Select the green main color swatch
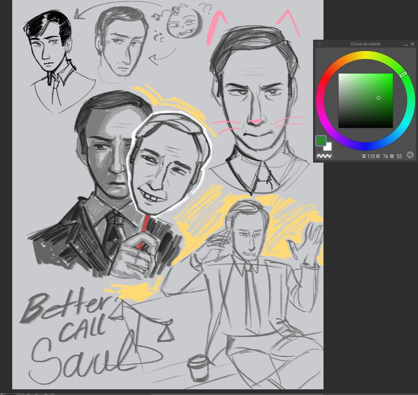This screenshot has height=395, width=418. [320, 140]
